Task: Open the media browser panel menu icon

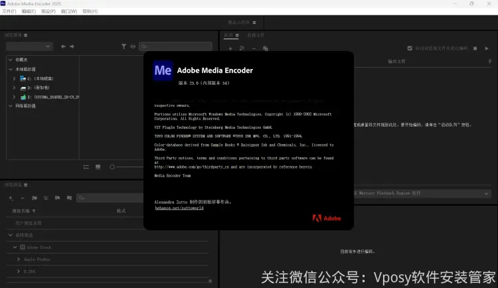Action: point(26,35)
